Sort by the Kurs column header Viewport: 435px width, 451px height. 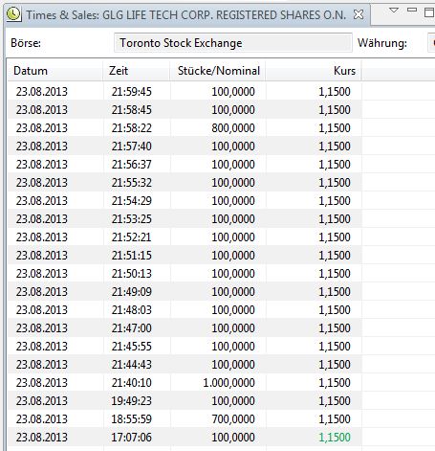pyautogui.click(x=314, y=71)
